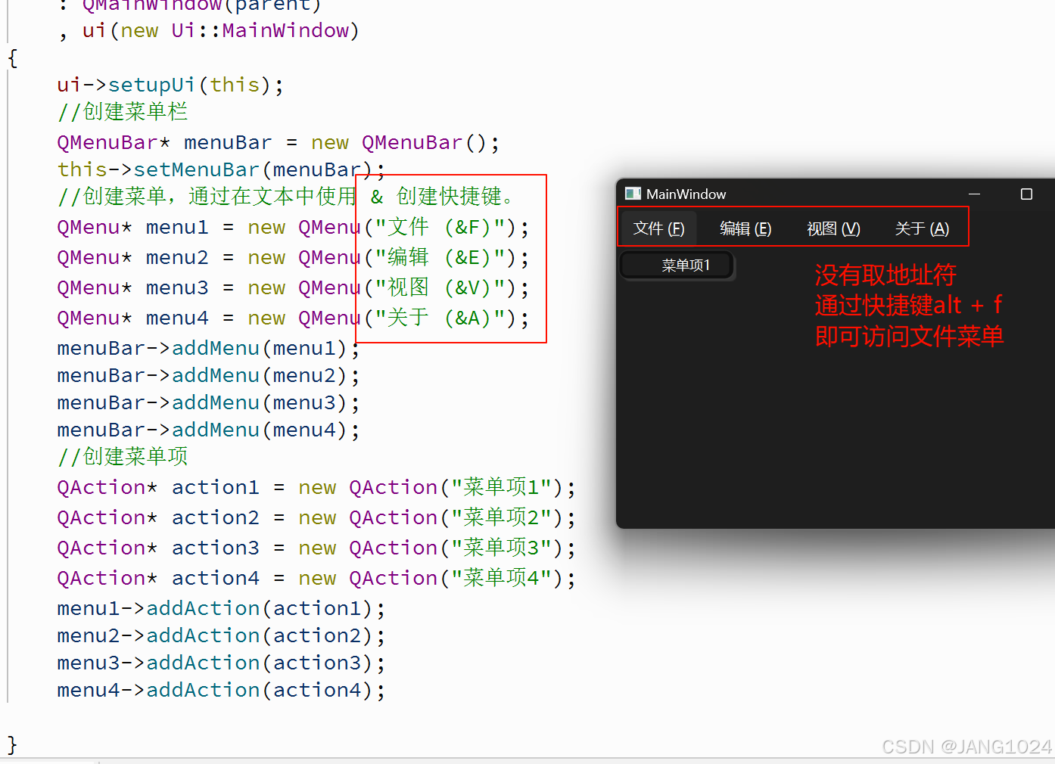Click the line this->setMenuBar(menuBar);
The image size is (1055, 764).
point(221,169)
